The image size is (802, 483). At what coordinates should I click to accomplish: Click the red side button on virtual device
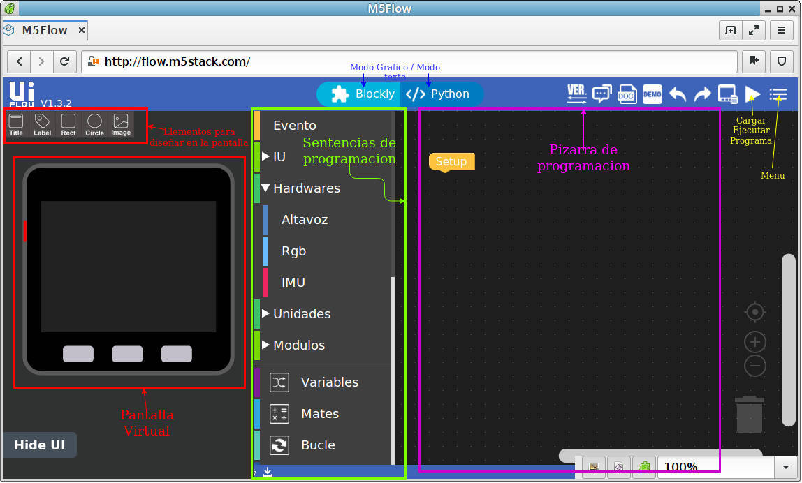[x=24, y=231]
